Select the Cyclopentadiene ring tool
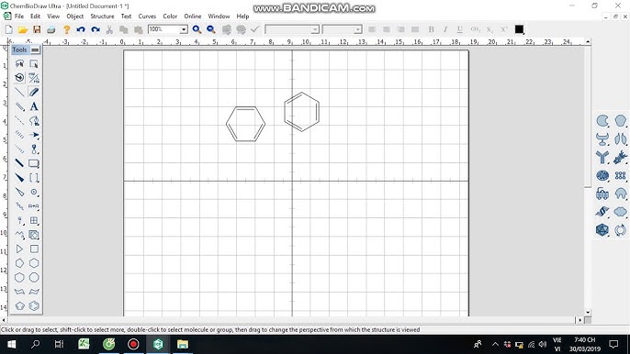Viewport: 630px width, 354px height. tap(19, 305)
